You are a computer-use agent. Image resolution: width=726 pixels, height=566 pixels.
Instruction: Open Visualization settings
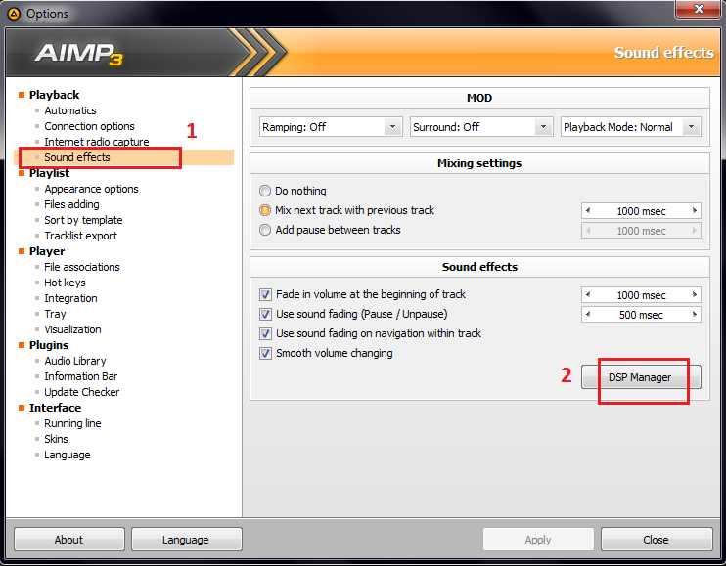tap(72, 329)
